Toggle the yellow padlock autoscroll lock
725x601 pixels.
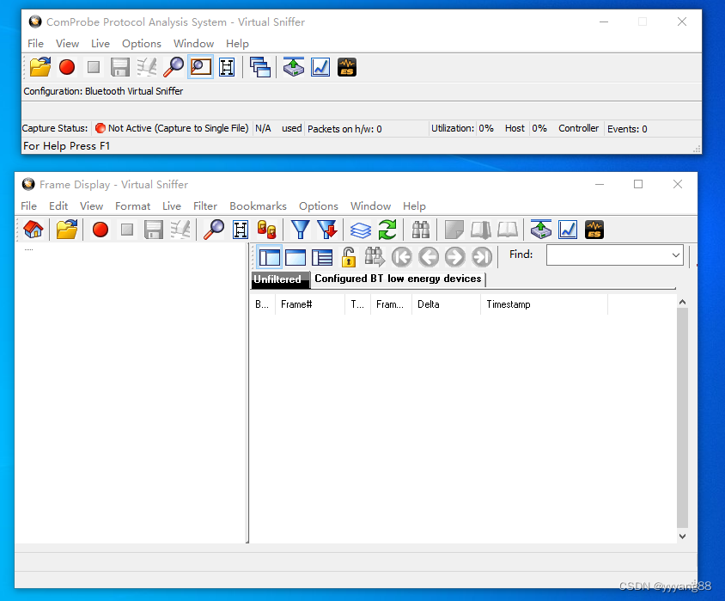click(349, 257)
